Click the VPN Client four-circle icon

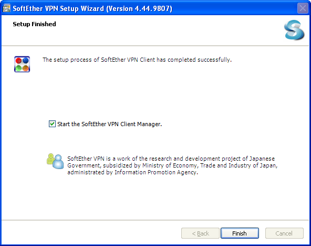point(22,64)
